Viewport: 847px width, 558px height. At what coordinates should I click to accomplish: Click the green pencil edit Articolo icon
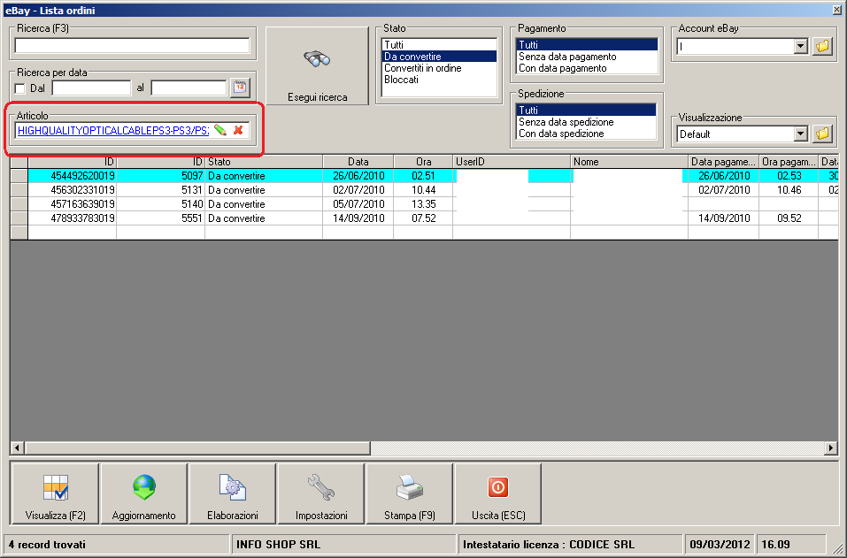pos(219,130)
